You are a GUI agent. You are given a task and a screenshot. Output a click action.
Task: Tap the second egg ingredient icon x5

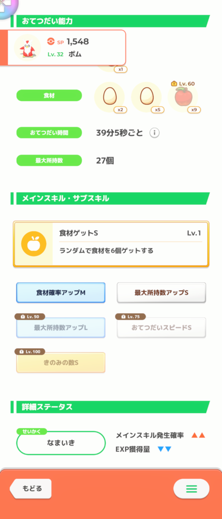[146, 97]
